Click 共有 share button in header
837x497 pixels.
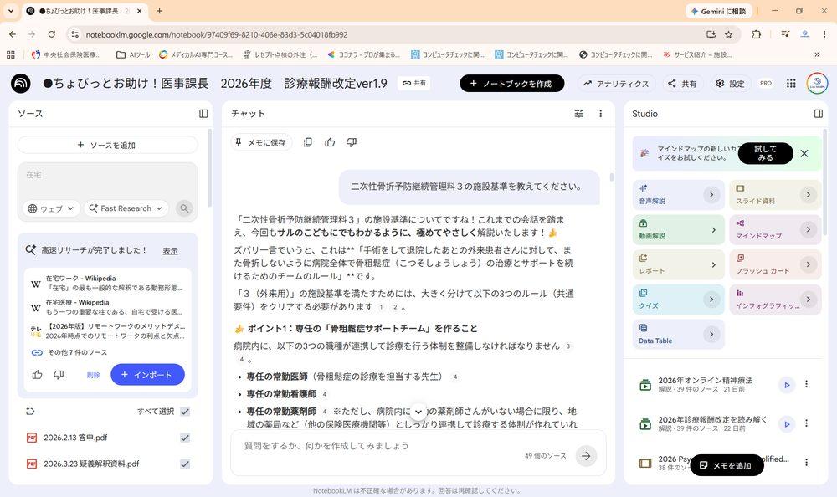point(682,84)
